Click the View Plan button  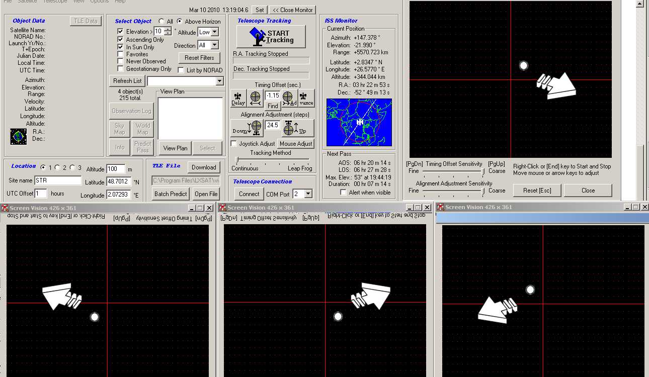175,148
